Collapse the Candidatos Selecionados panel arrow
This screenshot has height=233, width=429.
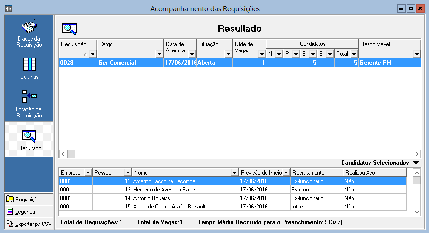click(415, 162)
